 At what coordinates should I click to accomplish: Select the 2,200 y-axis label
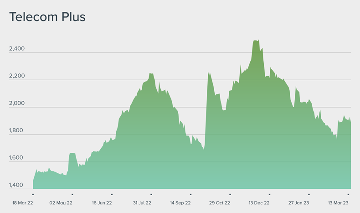pyautogui.click(x=17, y=76)
